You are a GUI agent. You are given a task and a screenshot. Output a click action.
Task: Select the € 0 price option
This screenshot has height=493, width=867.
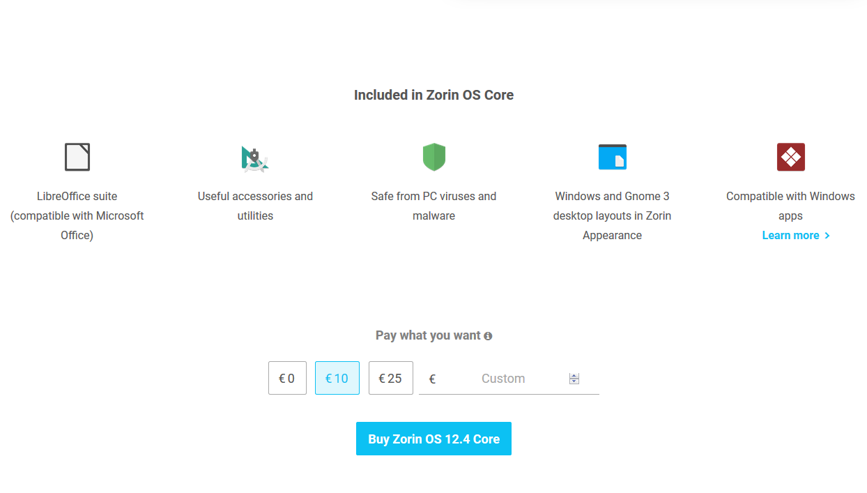[x=287, y=378]
